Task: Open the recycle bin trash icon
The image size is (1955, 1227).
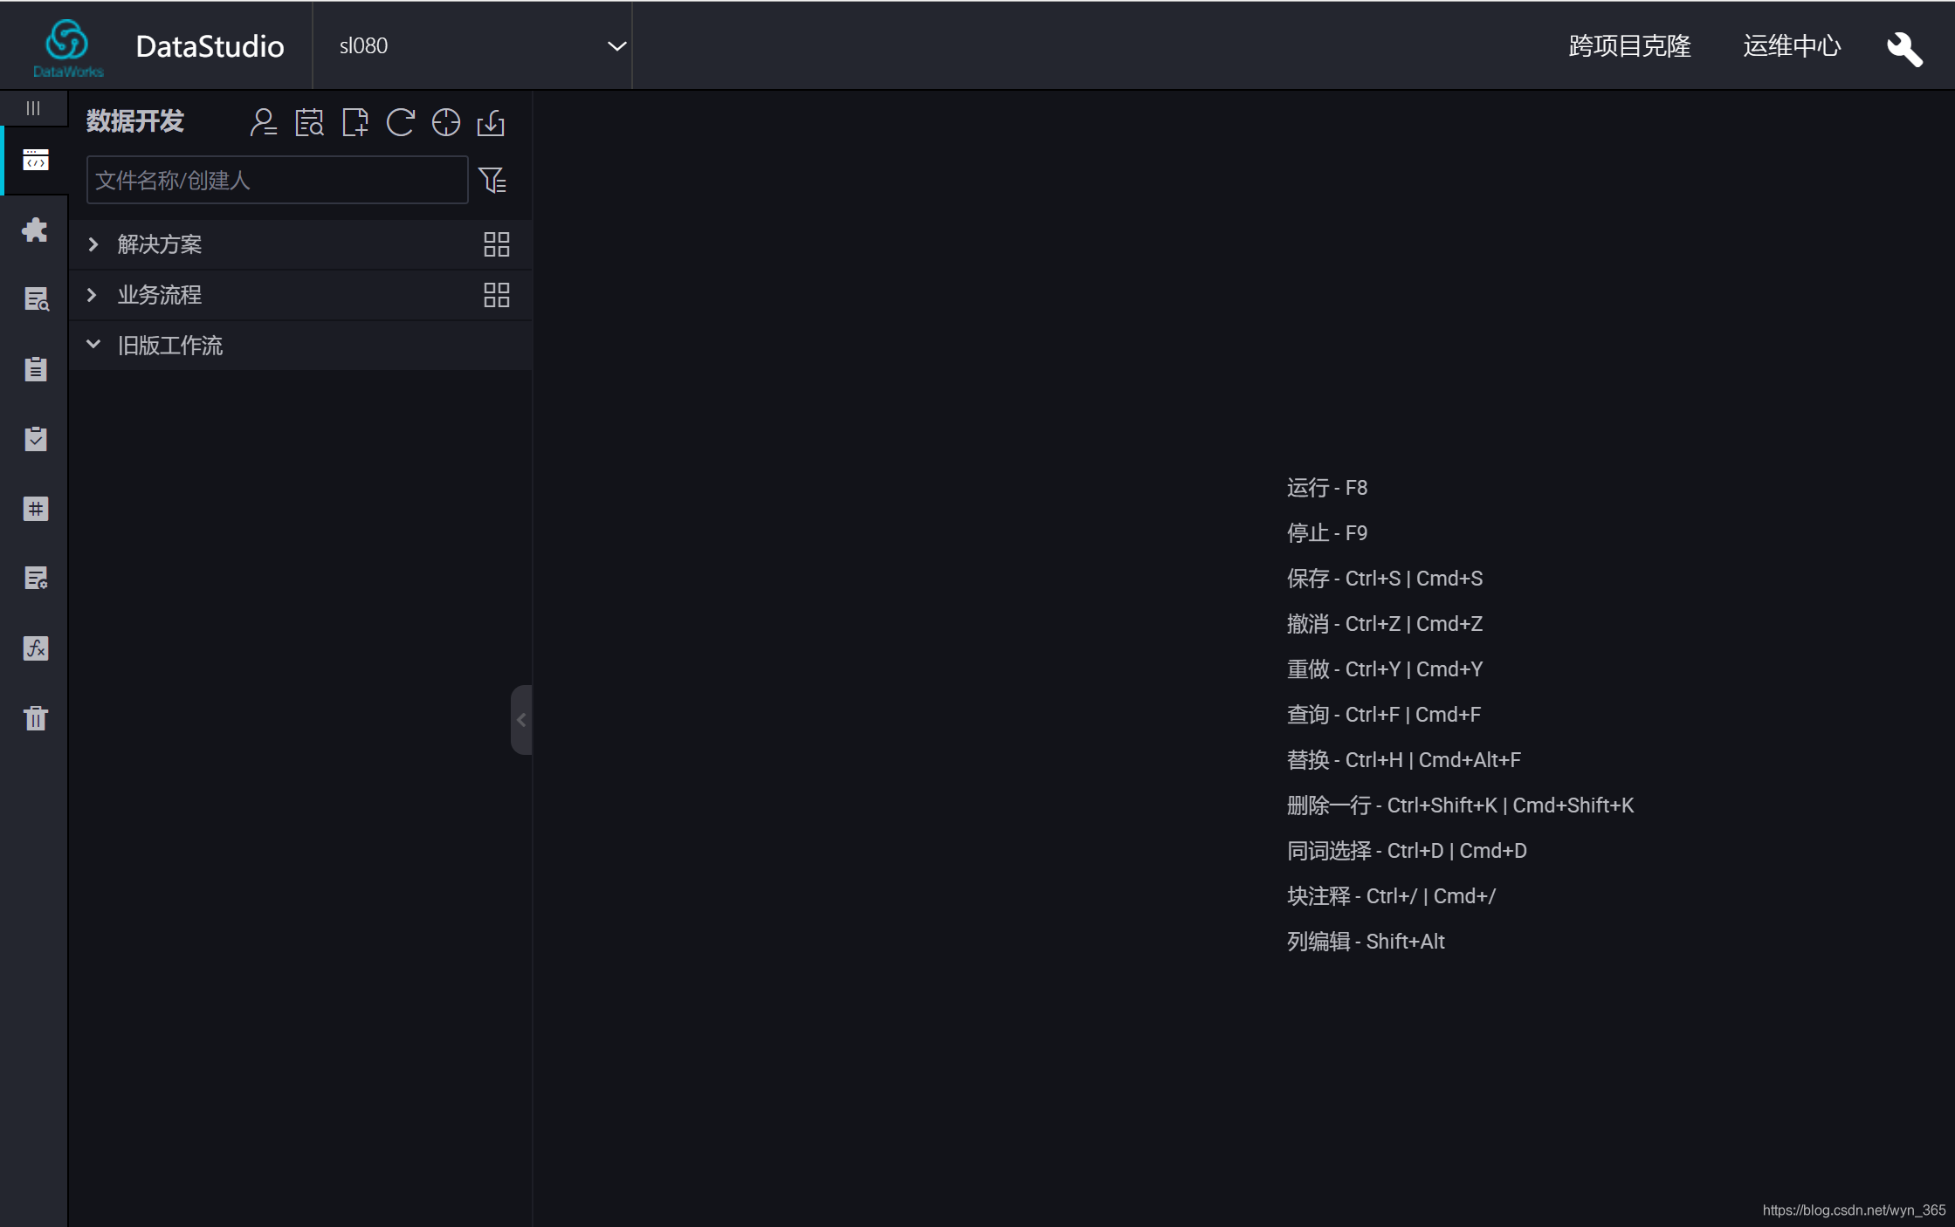Action: [35, 718]
